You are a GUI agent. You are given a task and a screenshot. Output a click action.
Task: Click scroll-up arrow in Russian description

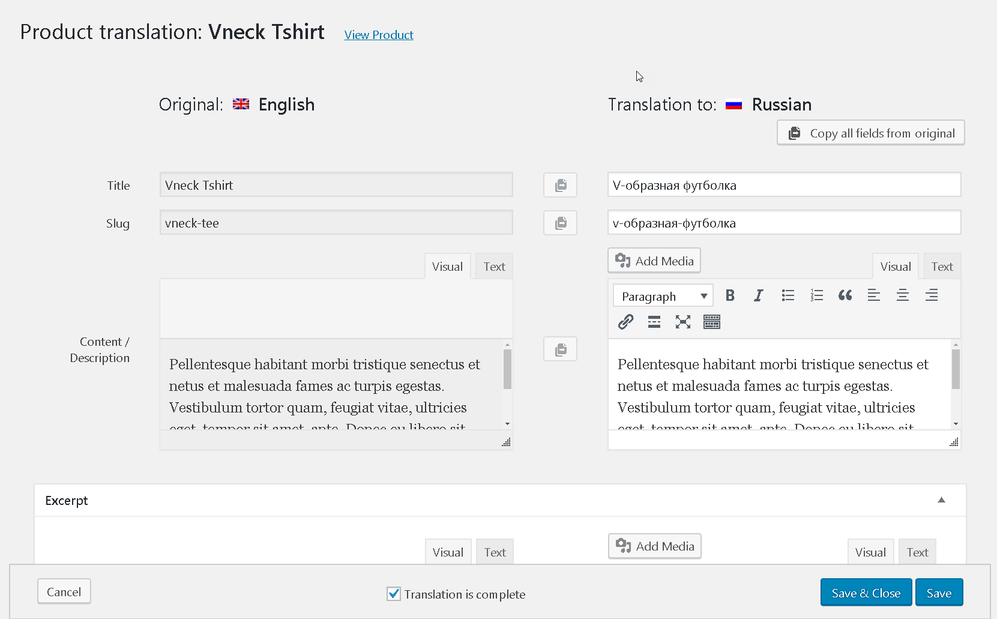click(x=956, y=345)
